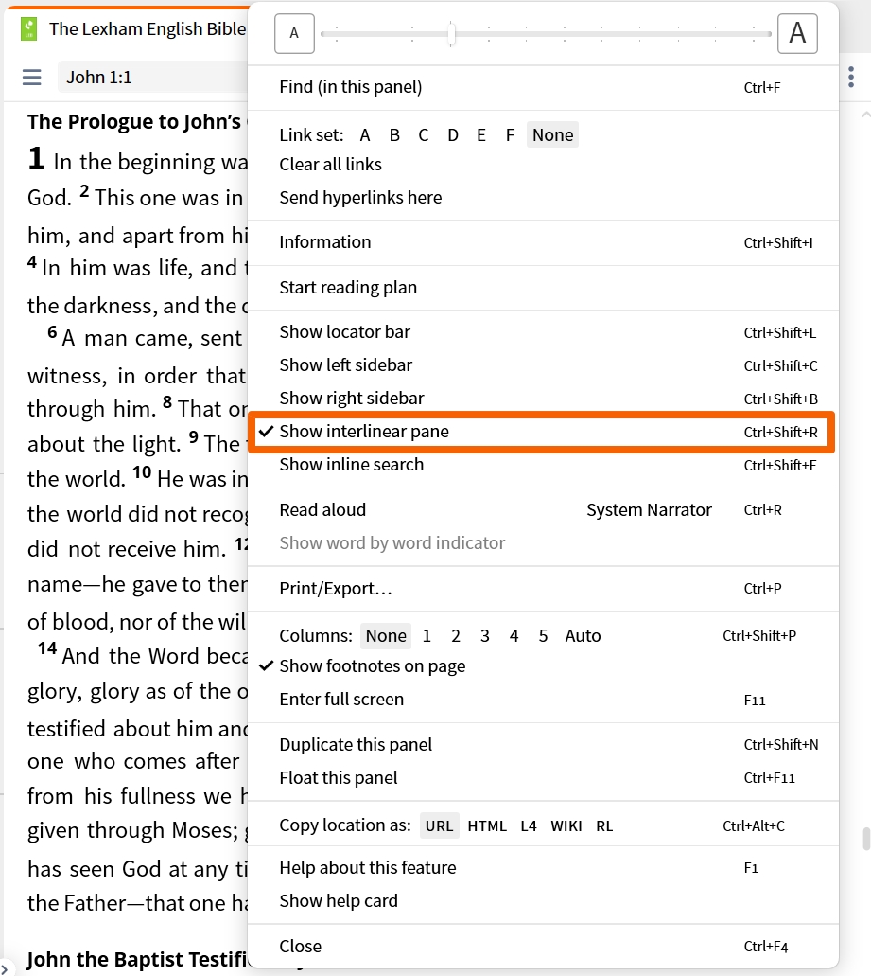Set Columns to 5
The width and height of the screenshot is (871, 976).
click(x=544, y=636)
